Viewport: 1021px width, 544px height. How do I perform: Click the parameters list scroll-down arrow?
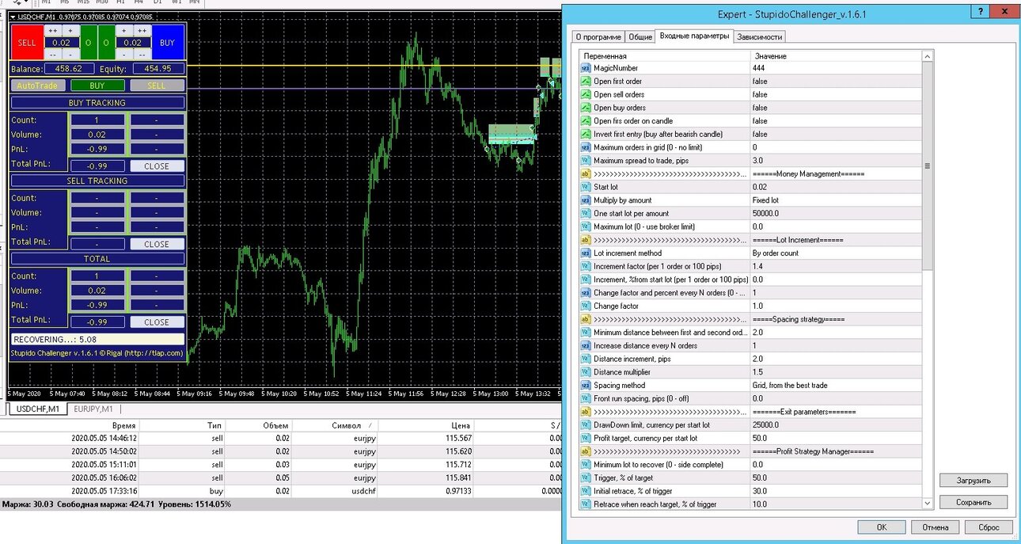[928, 504]
